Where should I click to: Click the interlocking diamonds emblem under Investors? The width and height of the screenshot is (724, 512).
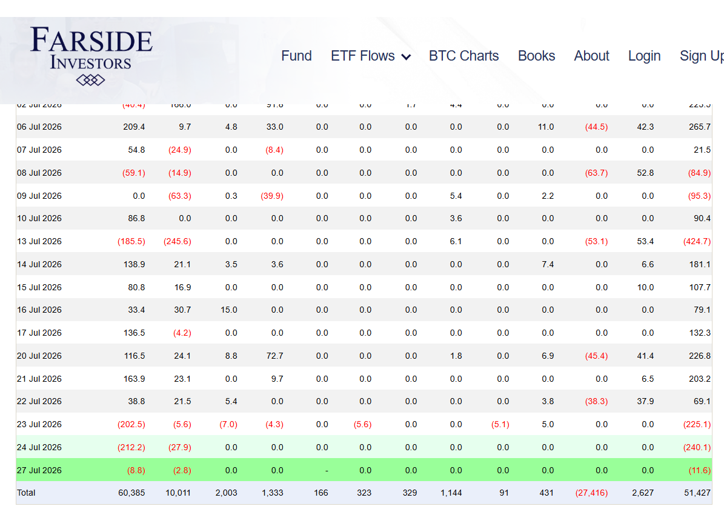coord(90,80)
